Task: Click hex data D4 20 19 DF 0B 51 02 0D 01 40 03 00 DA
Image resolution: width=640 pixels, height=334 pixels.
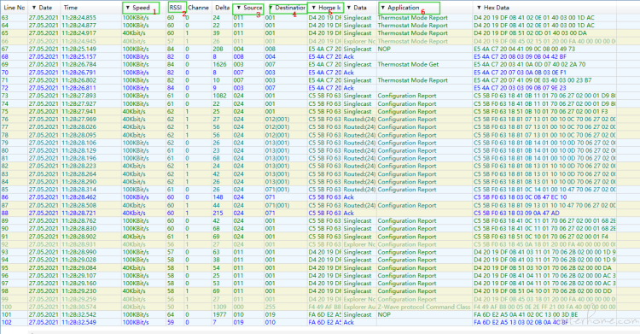Action: [530, 33]
